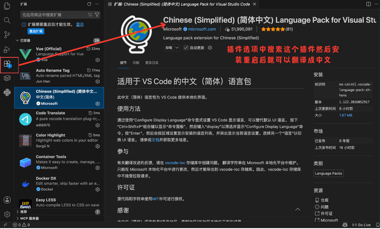Viewport: 381px width, 229px height.
Task: Open the extensions filter menu
Action: point(97,15)
